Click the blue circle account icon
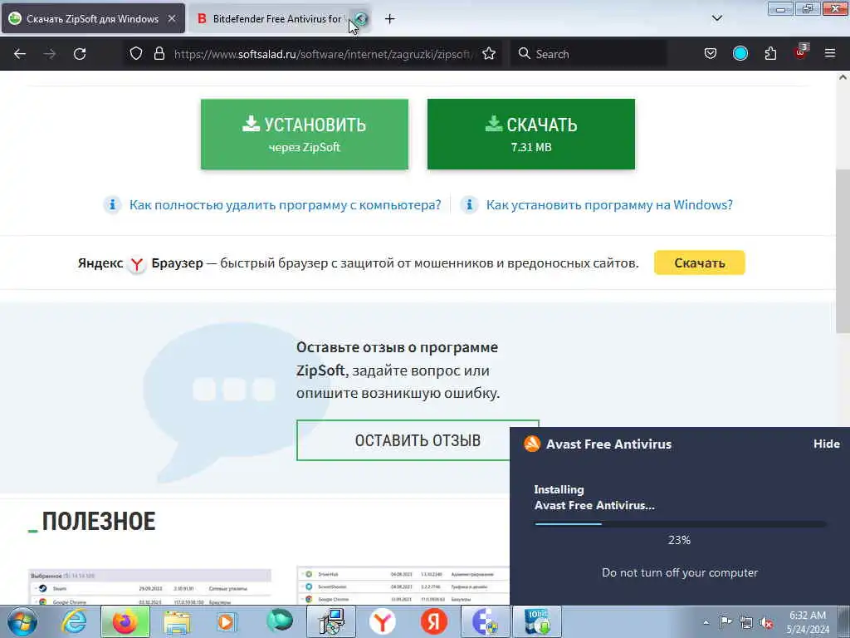Viewport: 850px width, 638px height. coord(740,53)
